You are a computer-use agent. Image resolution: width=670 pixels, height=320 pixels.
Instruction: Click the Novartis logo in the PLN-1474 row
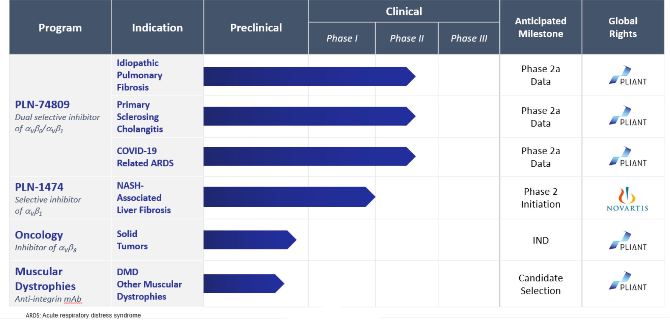tap(627, 199)
